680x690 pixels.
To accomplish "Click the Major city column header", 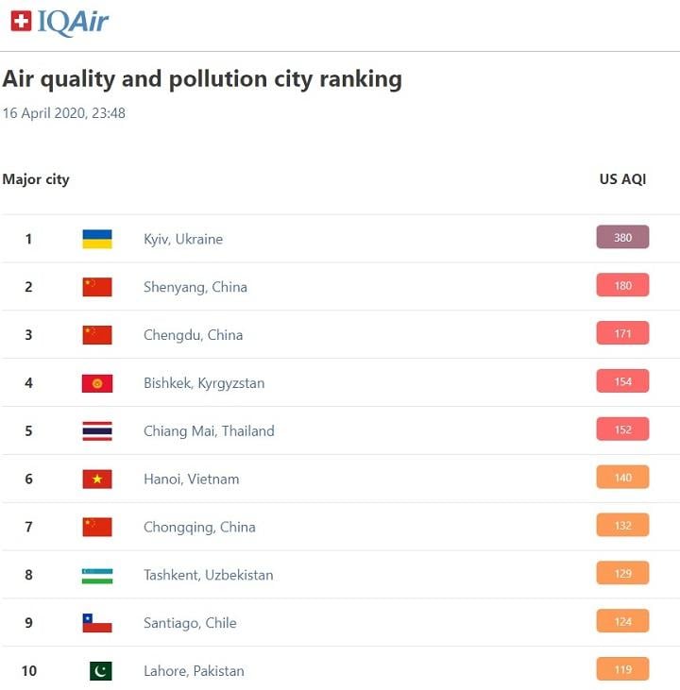I will 36,179.
